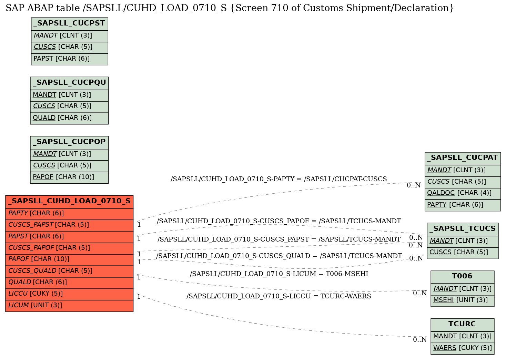The width and height of the screenshot is (506, 358).
Task: Click CUSCS field in _SAPSLL_CUCPOP table
Action: coord(69,166)
